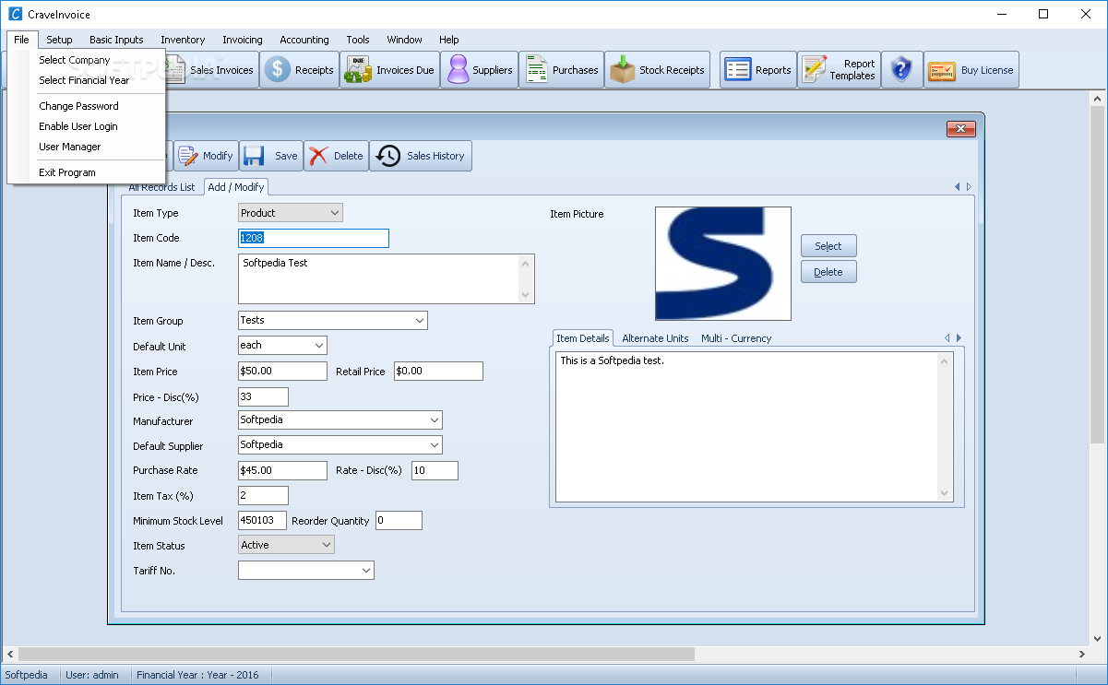Switch to Multi - Currency tab
Screen dimensions: 1108x685
pyautogui.click(x=736, y=338)
